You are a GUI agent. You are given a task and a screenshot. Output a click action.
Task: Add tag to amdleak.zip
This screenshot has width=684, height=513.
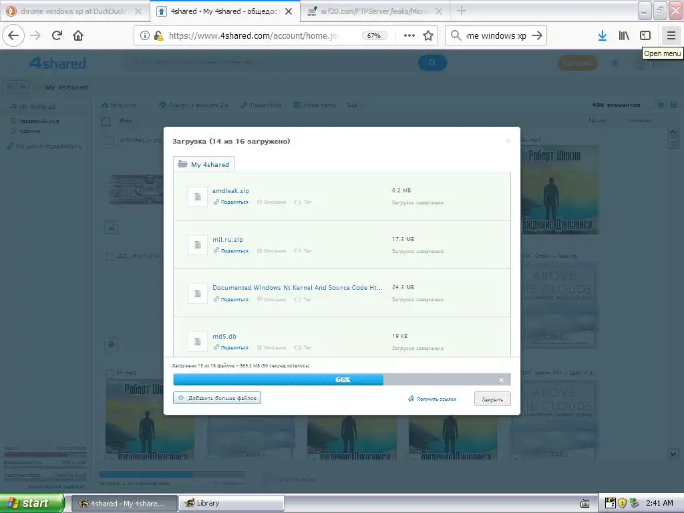(303, 202)
